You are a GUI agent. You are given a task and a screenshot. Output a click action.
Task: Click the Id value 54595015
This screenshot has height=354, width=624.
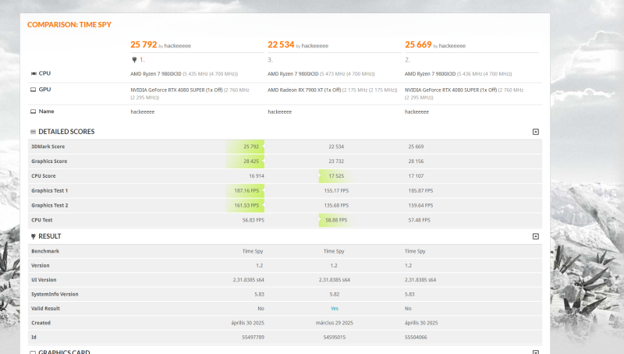click(335, 337)
